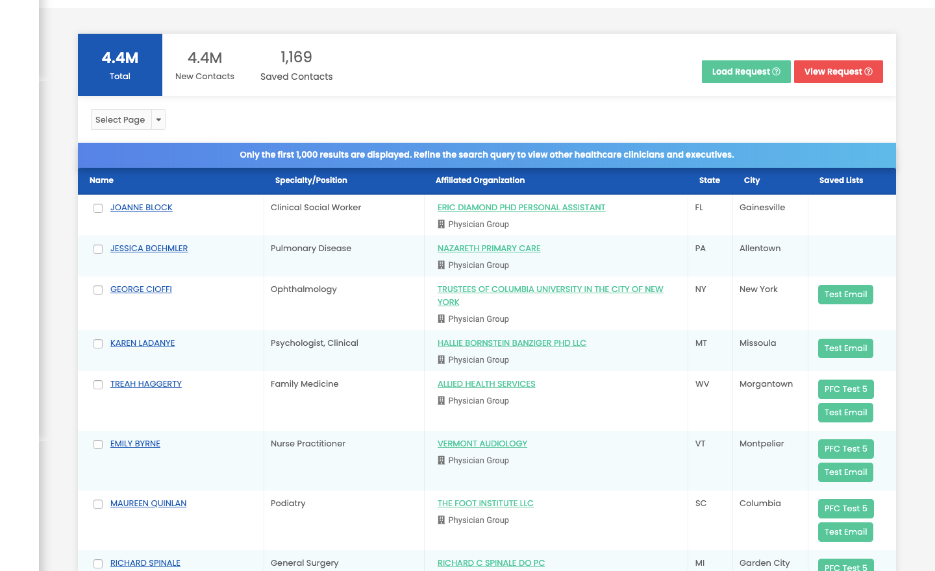
Task: Click building icon under The Foot Institute
Action: (442, 520)
